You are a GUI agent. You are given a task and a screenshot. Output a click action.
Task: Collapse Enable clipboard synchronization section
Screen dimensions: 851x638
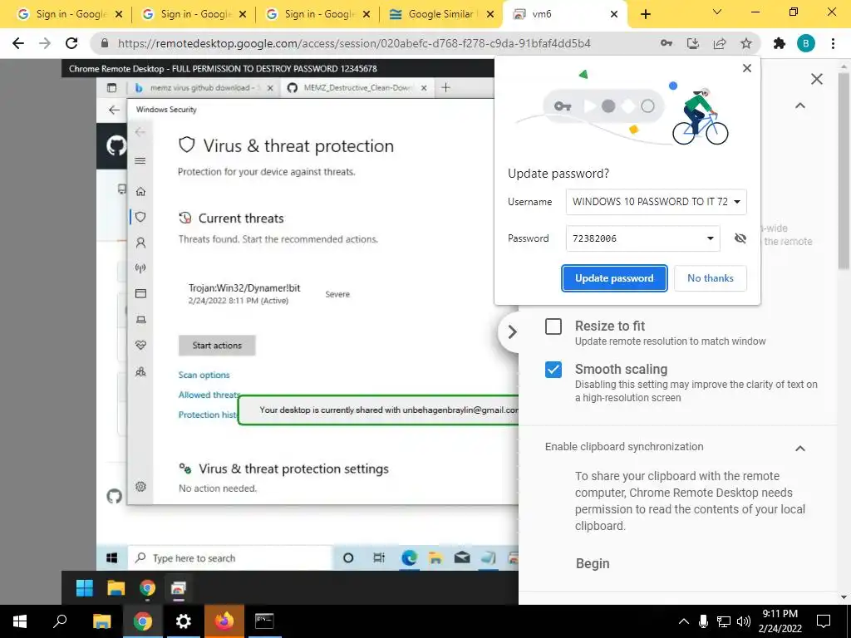point(800,448)
